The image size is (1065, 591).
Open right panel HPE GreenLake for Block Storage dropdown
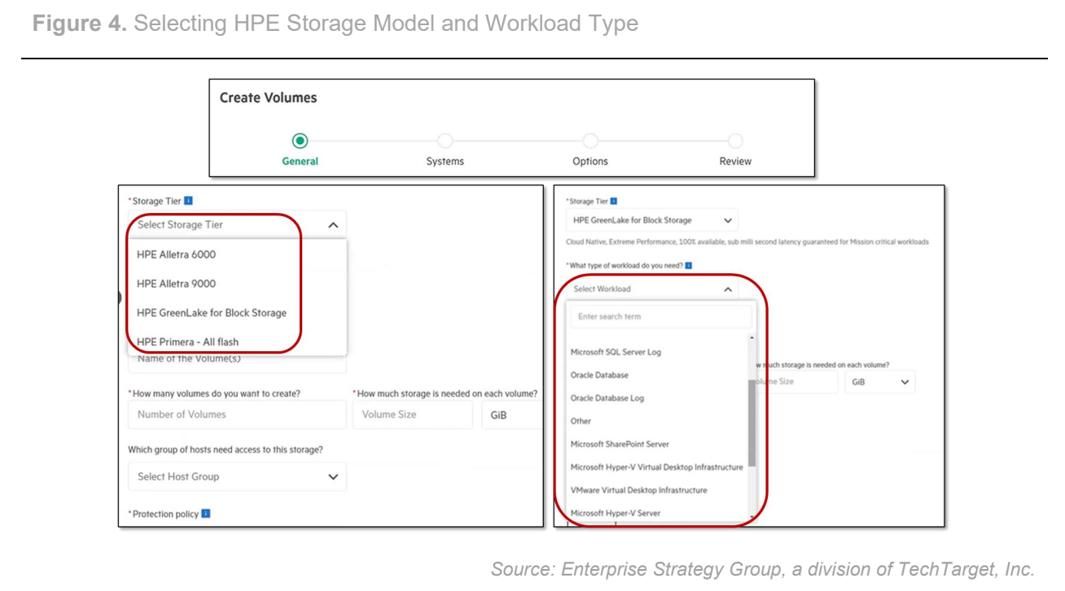[x=652, y=220]
